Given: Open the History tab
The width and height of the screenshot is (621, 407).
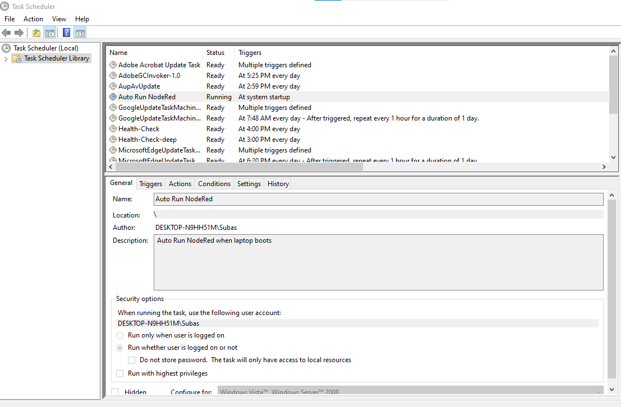Looking at the screenshot, I should point(278,184).
